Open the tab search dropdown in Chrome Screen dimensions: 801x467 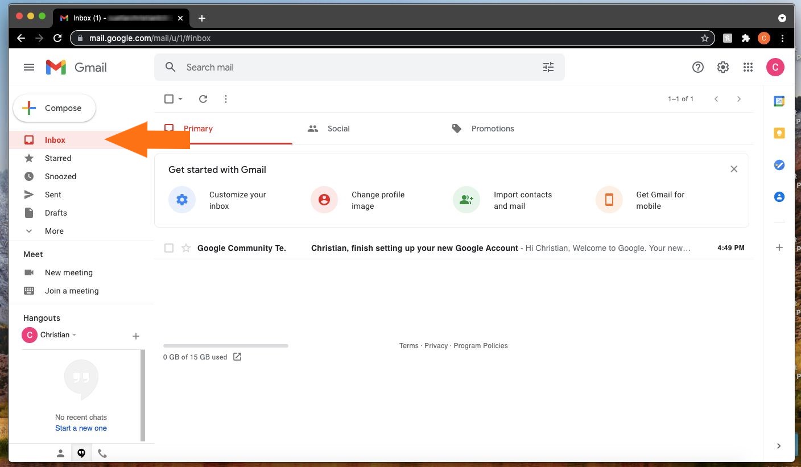(782, 18)
